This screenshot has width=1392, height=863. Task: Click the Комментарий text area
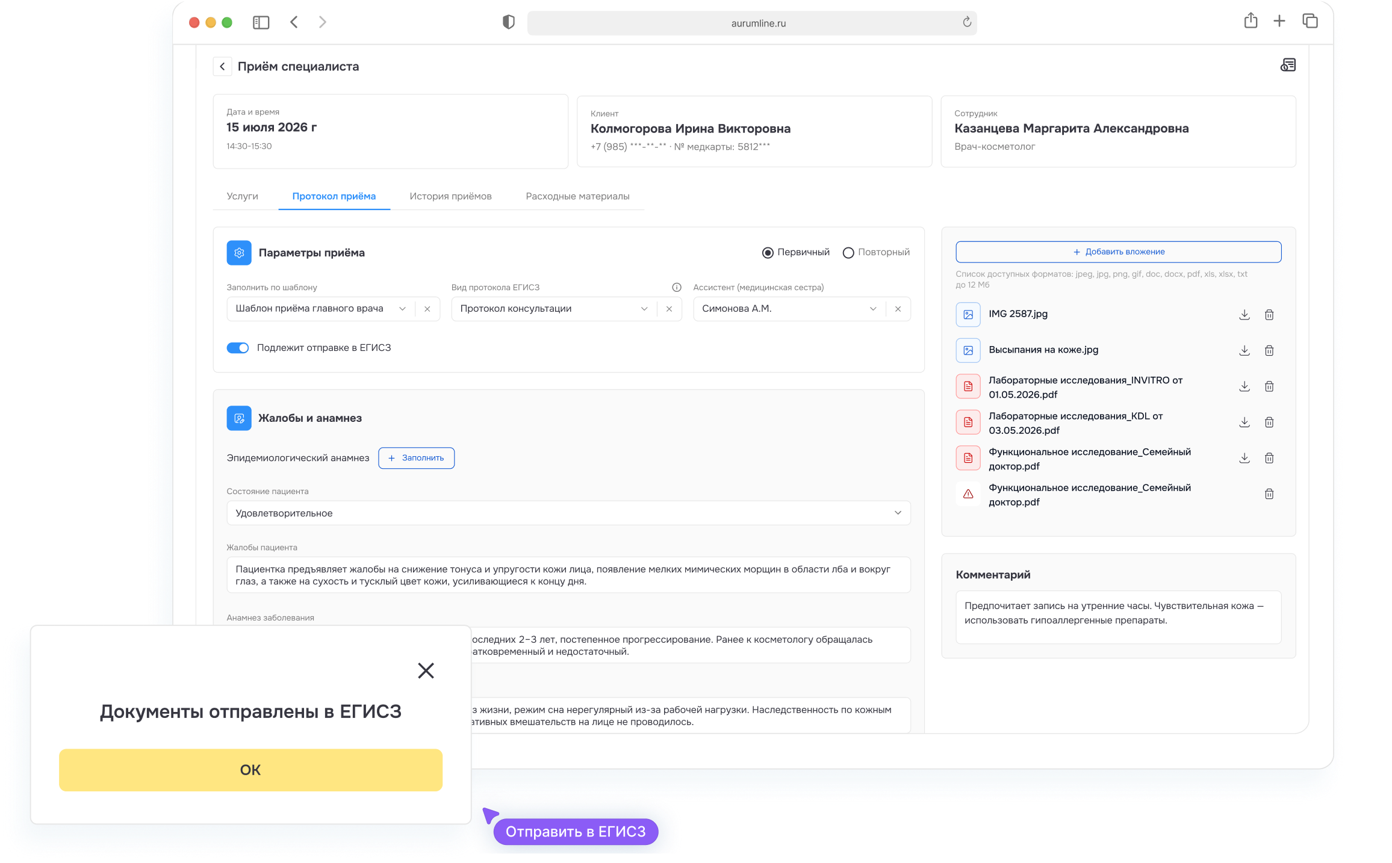1118,617
